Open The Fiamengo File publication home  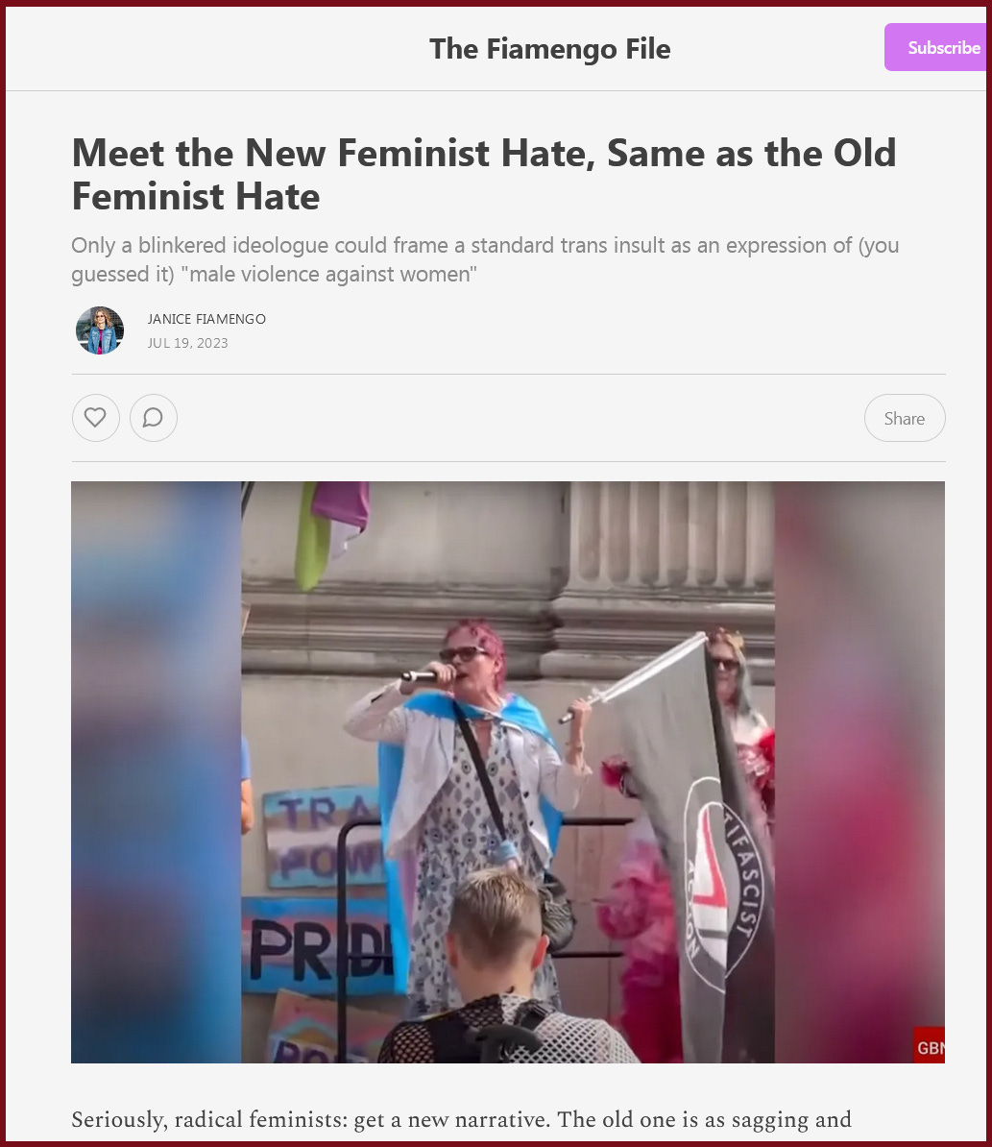[x=549, y=49]
